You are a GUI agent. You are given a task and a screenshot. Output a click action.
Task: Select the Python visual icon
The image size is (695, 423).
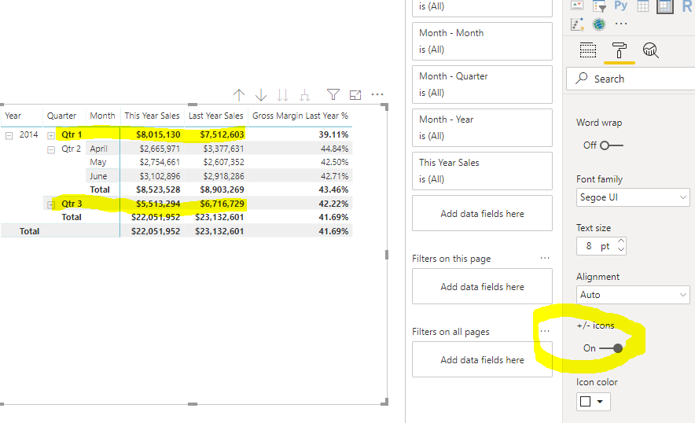tap(620, 6)
